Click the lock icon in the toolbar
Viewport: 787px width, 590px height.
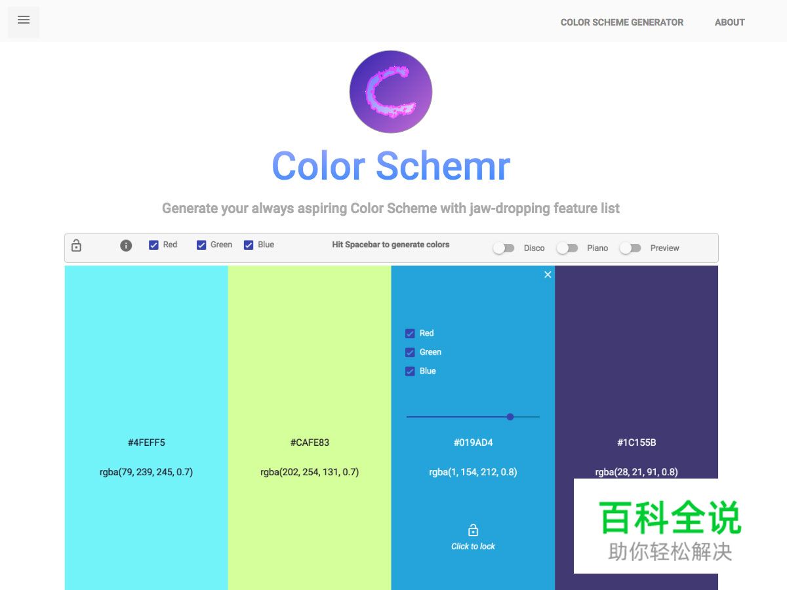(76, 245)
